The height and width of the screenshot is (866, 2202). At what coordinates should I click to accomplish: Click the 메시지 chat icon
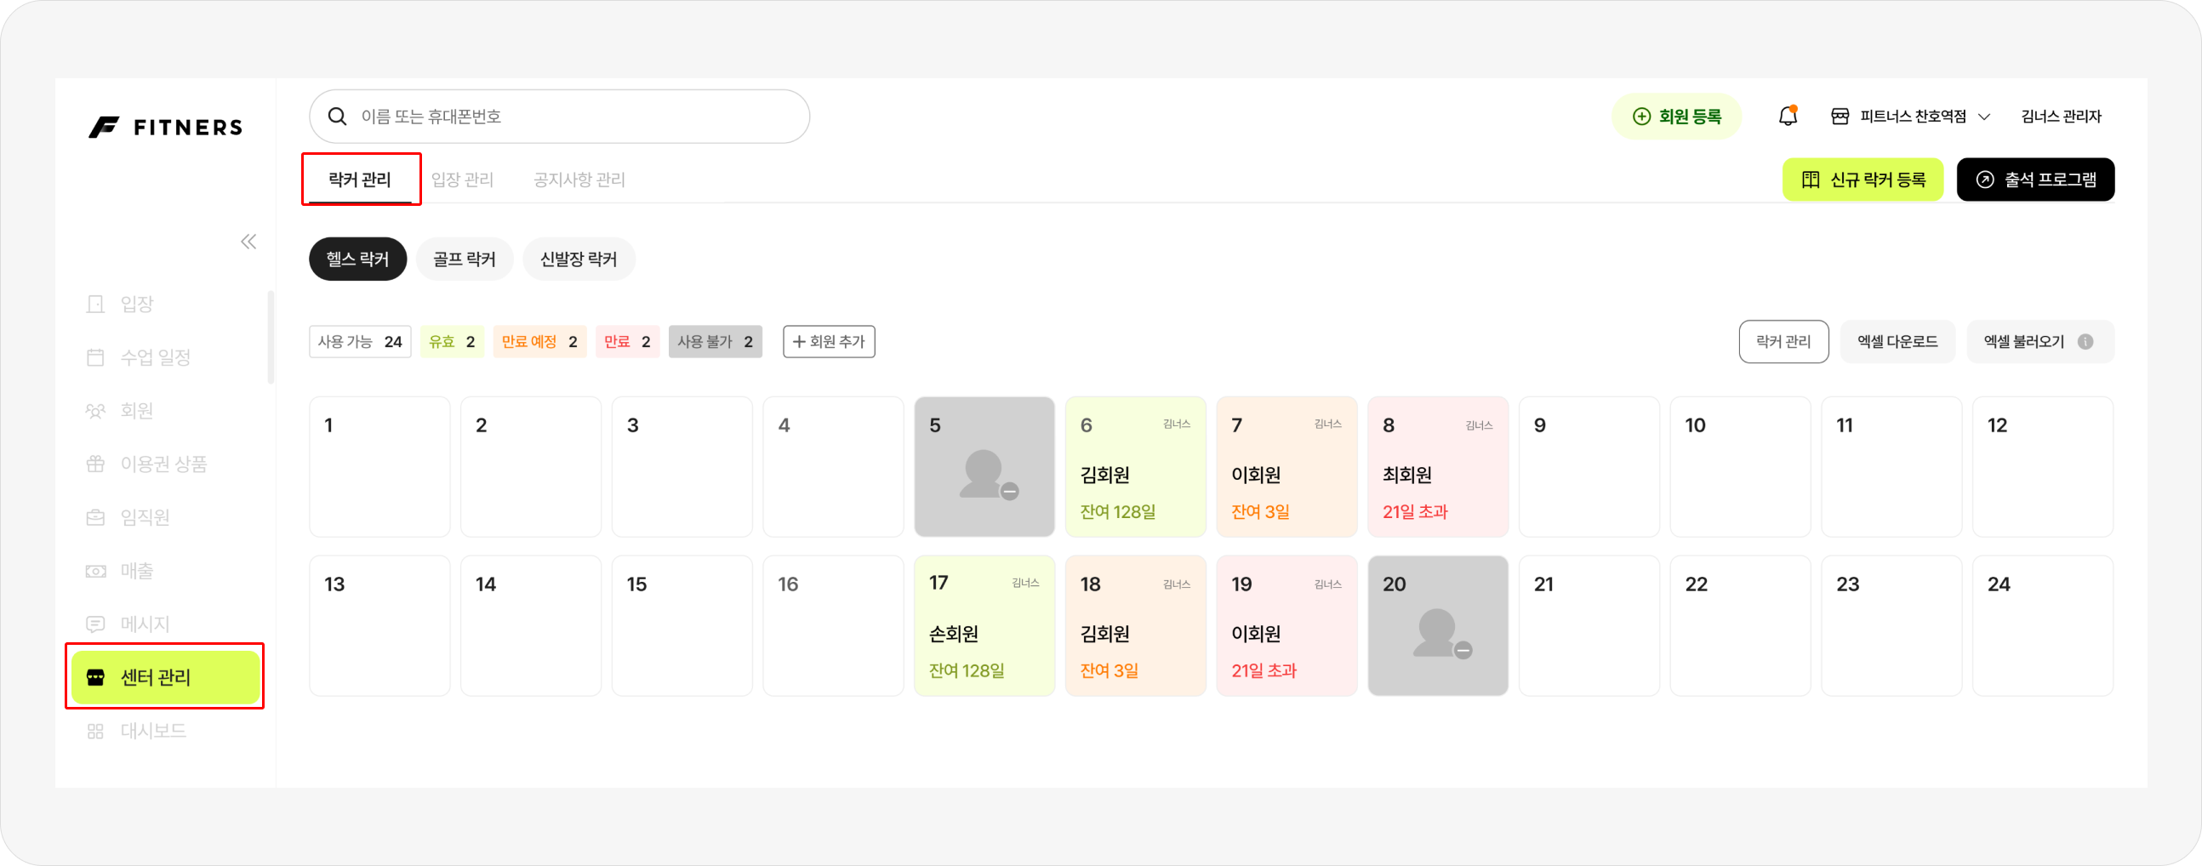pos(96,624)
